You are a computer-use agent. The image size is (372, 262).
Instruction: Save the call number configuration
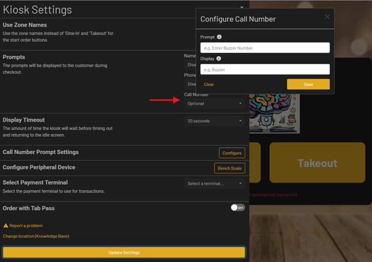click(x=308, y=84)
